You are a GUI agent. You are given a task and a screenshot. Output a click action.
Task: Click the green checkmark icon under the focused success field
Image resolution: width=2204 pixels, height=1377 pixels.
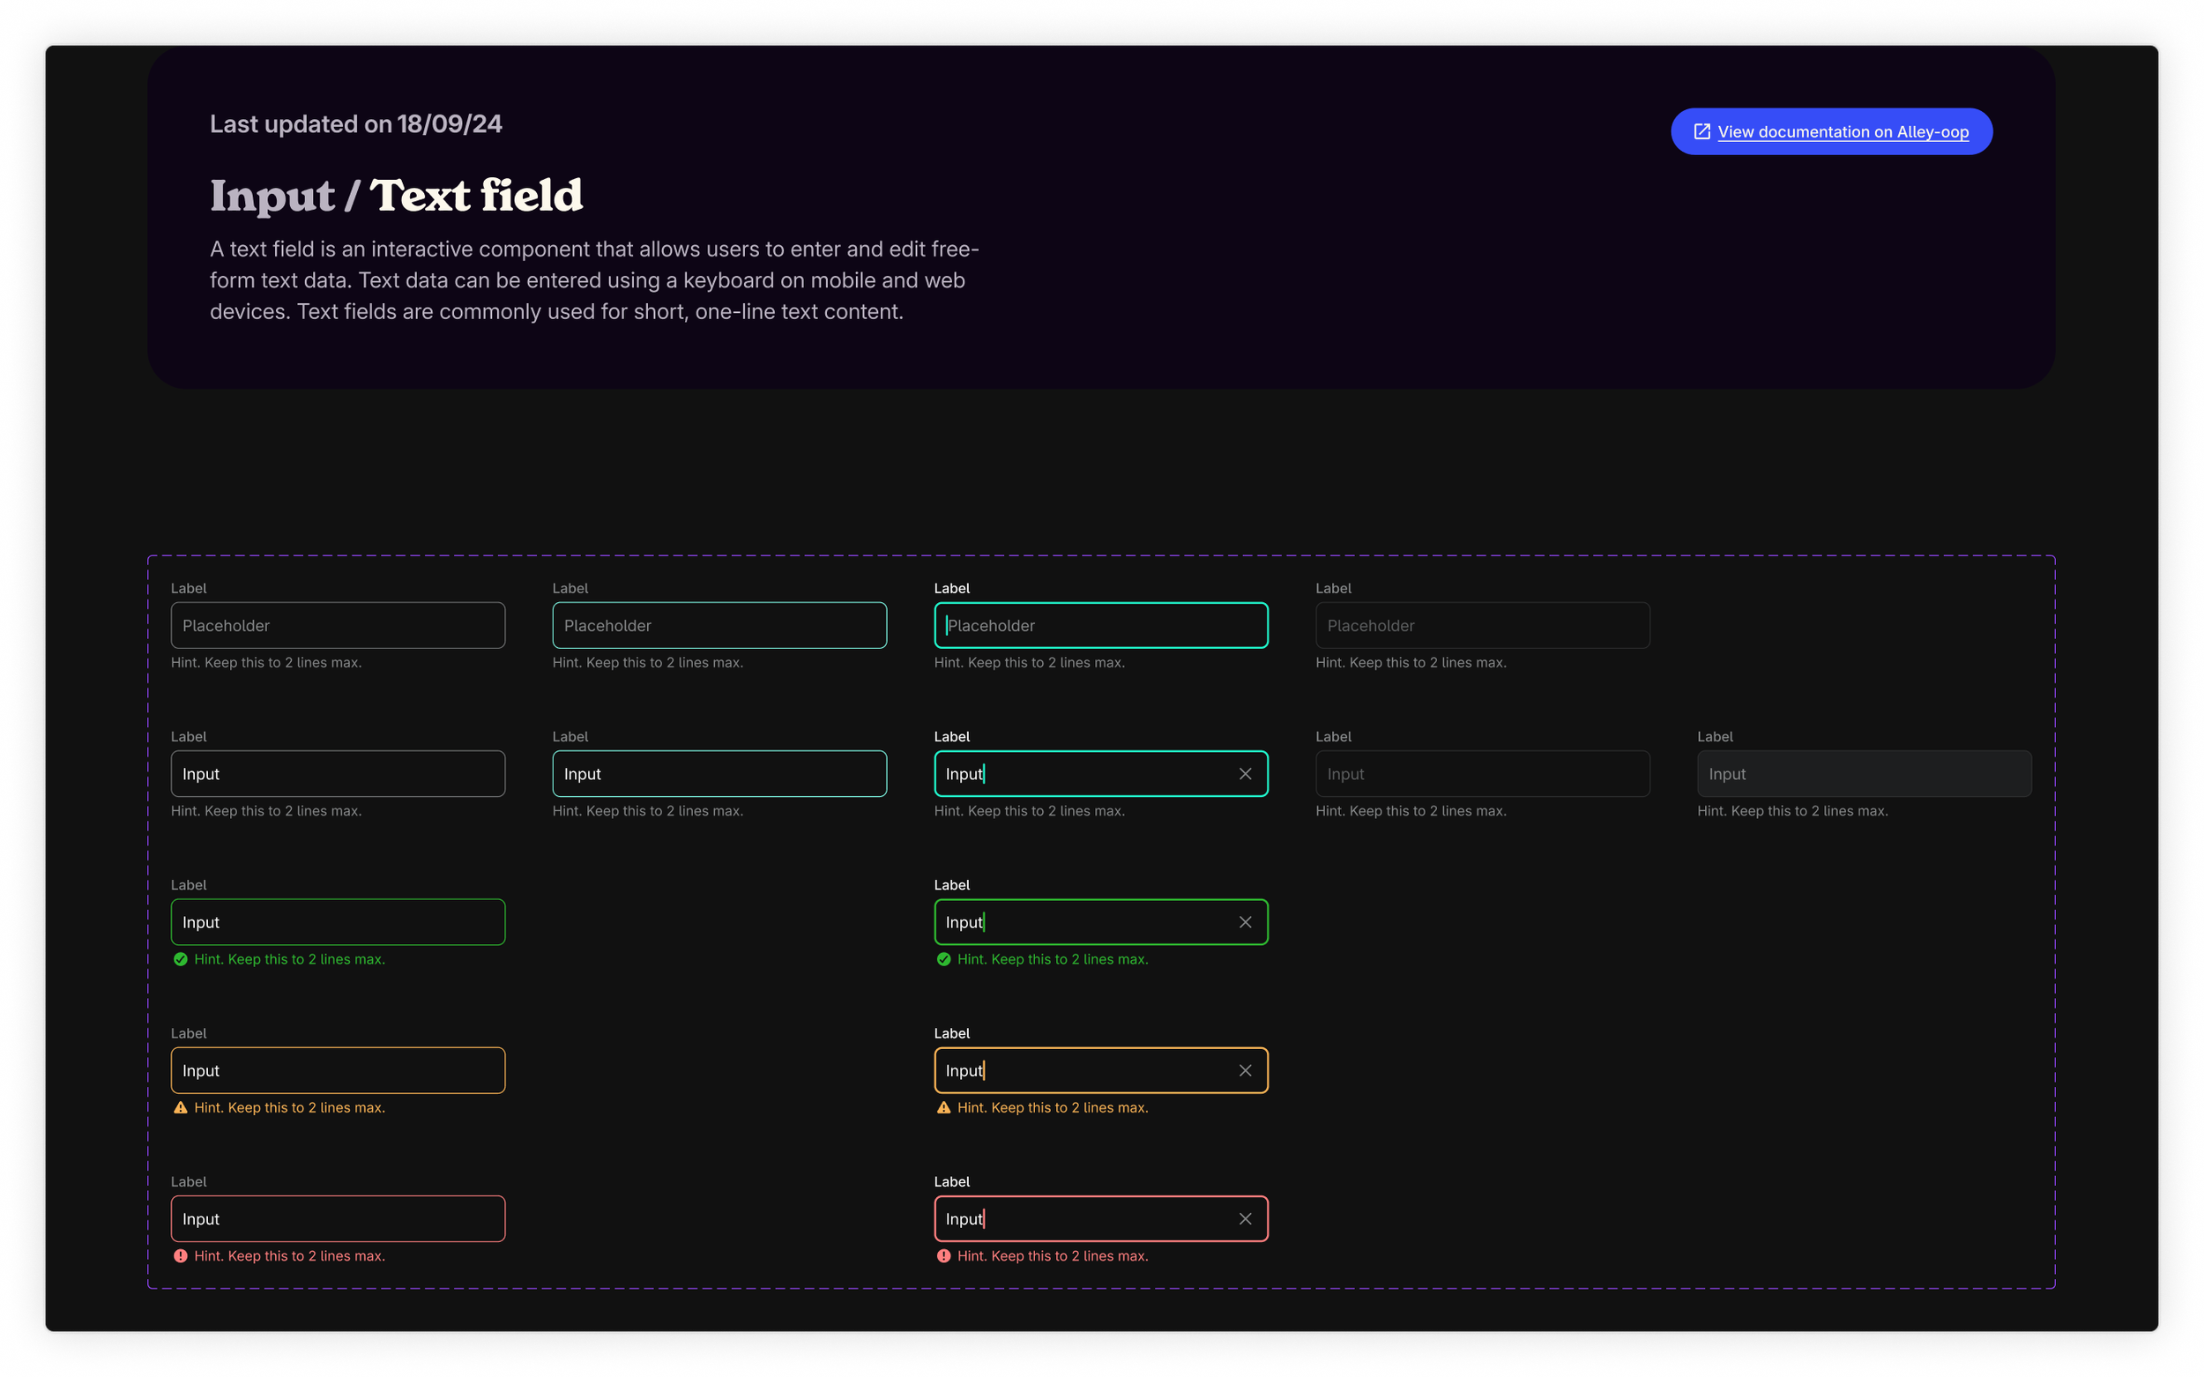943,960
